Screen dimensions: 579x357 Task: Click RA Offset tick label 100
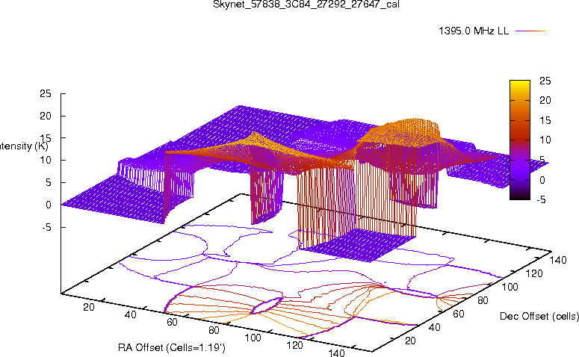pos(253,338)
